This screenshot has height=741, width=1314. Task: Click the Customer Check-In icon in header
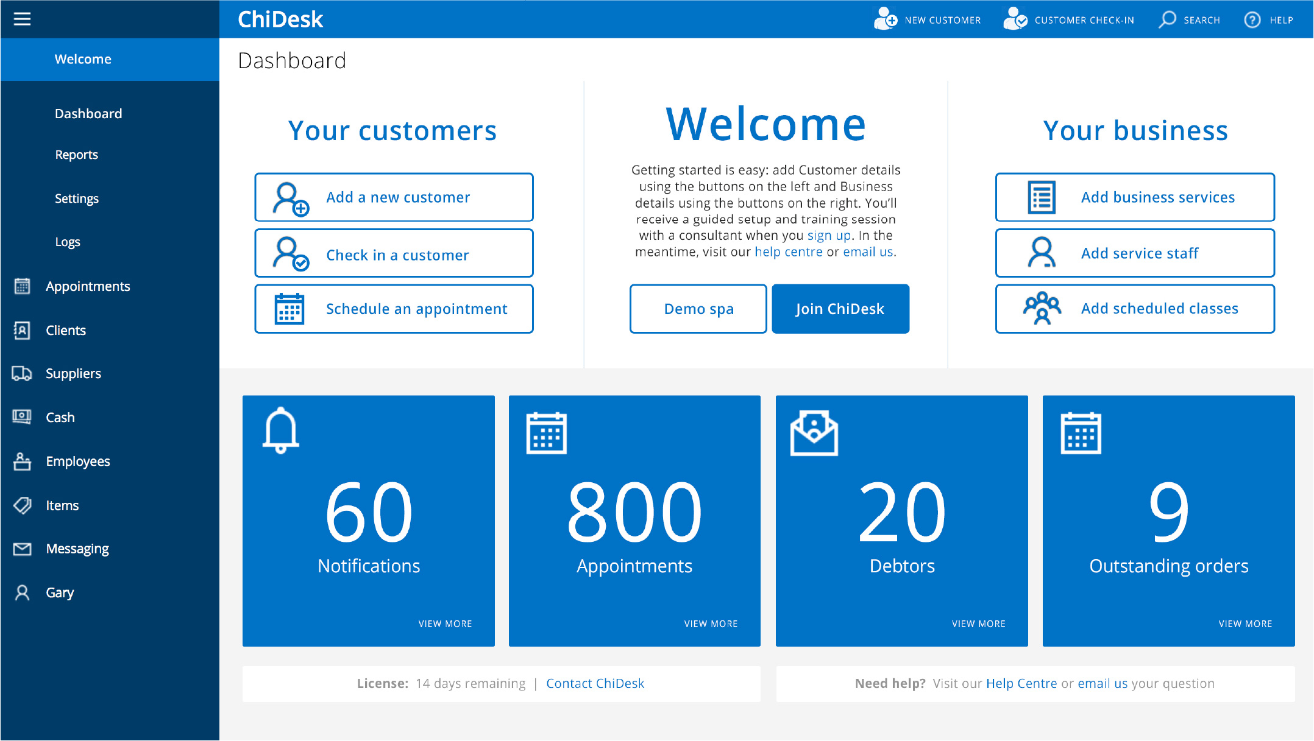tap(1015, 19)
